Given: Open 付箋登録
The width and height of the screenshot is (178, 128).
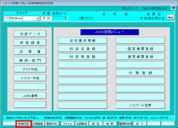Looking at the screenshot, I should click(140, 73).
